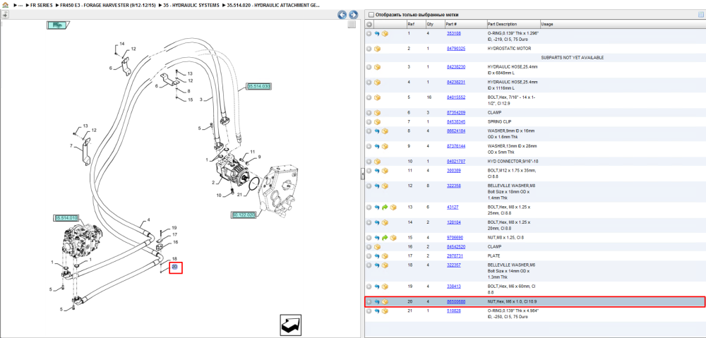
Task: Click the teal arrow tag at the diagram's top
Action: click(57, 25)
